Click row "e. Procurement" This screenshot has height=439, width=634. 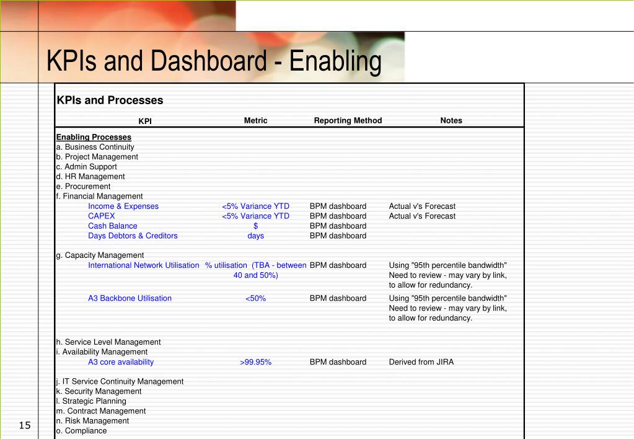point(83,186)
